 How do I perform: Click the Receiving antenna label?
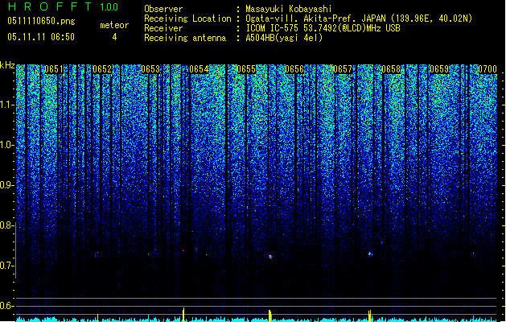tap(185, 38)
